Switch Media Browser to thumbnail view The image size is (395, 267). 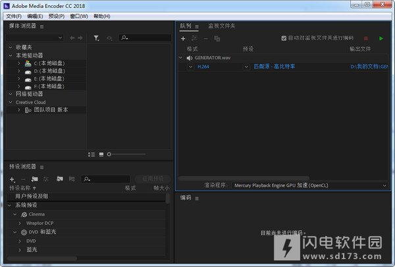coord(101,154)
